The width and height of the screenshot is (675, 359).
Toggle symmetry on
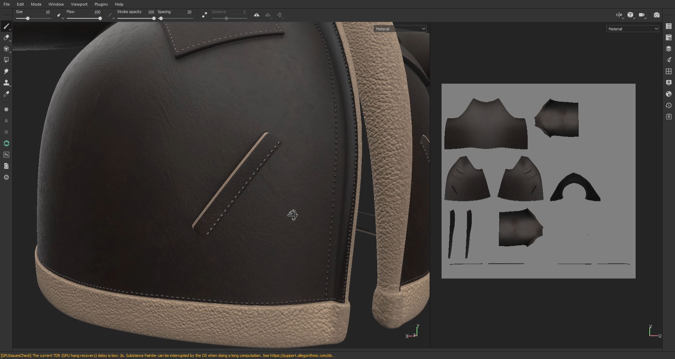tap(257, 15)
